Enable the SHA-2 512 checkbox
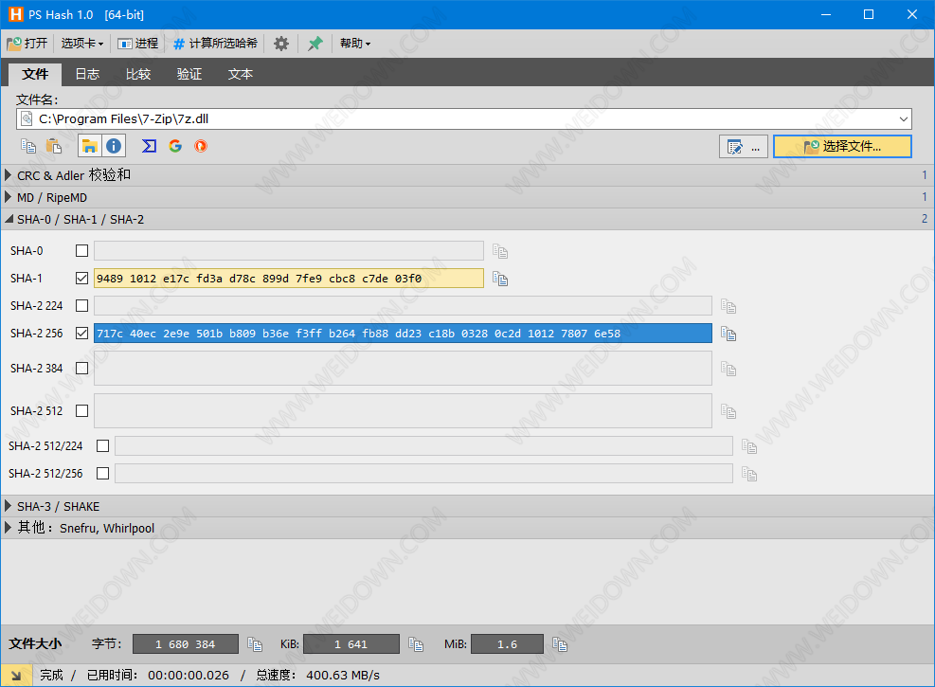 81,411
